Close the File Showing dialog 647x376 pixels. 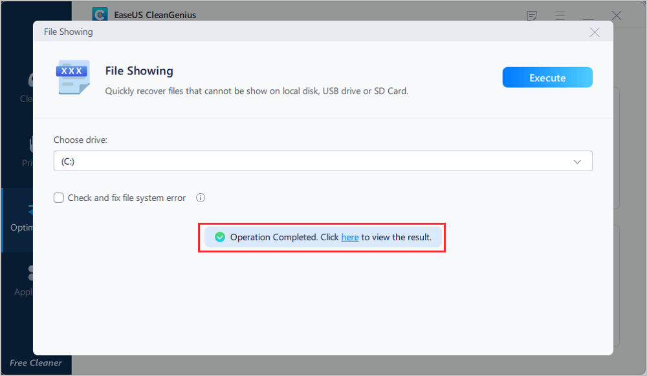(595, 32)
